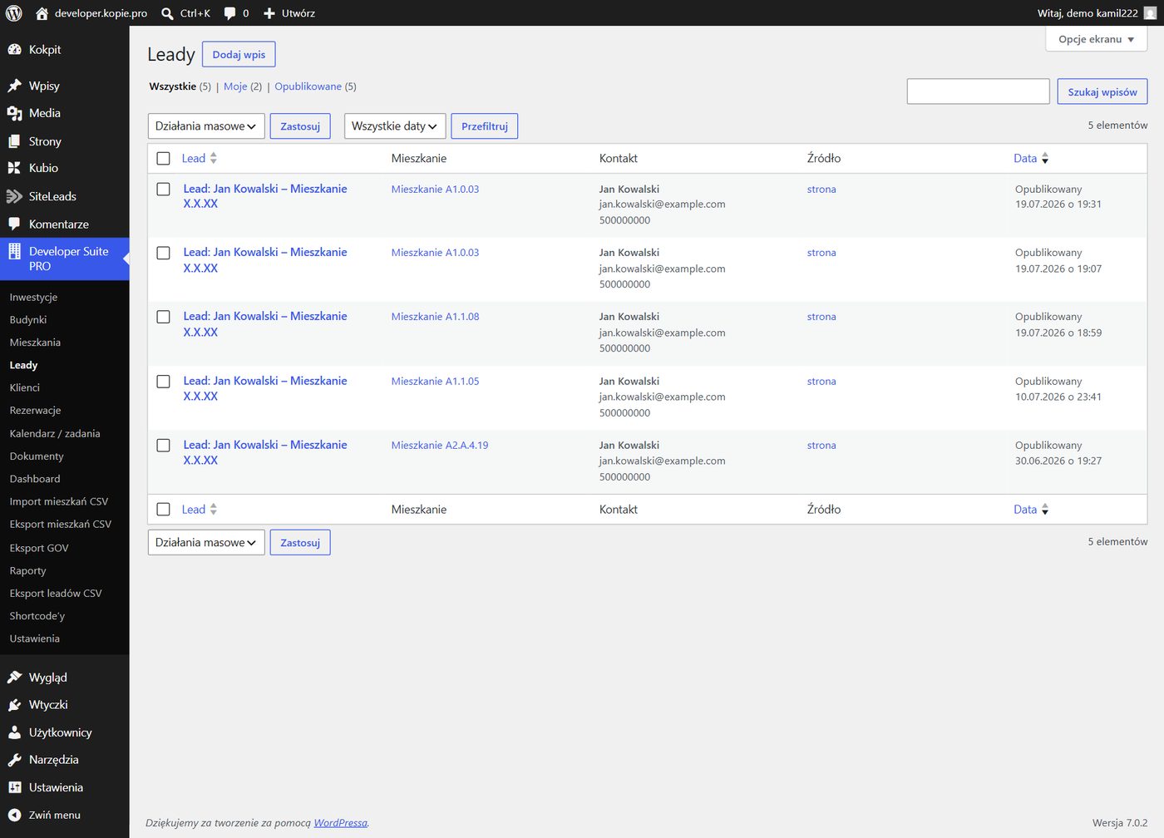1164x838 pixels.
Task: Open the Mieszkanie A2.A.4.19 link
Action: 440,445
